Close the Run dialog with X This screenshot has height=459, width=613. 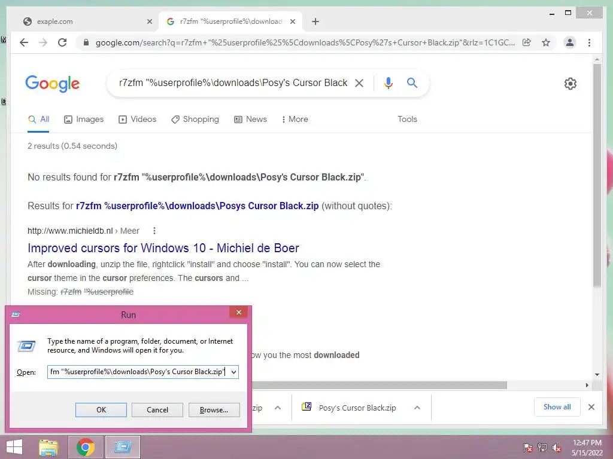coord(238,312)
